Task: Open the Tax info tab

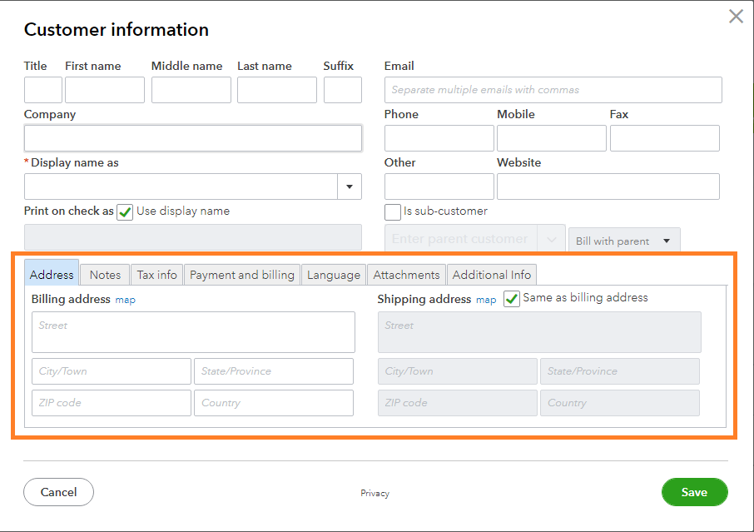Action: pyautogui.click(x=156, y=275)
